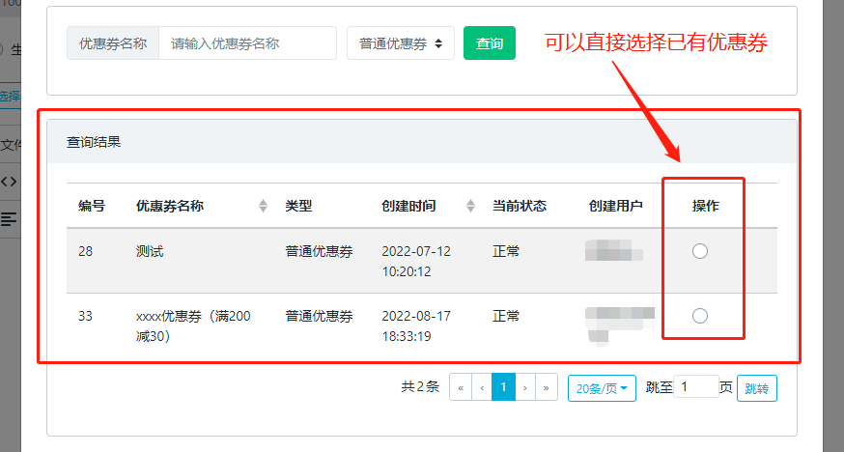
Task: Click the jump-to page number box
Action: [695, 387]
